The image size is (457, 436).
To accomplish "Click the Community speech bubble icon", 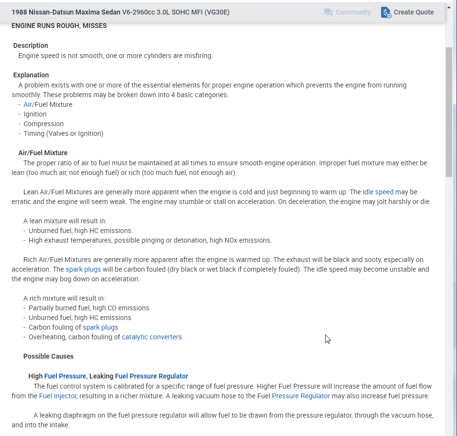I will pos(328,12).
